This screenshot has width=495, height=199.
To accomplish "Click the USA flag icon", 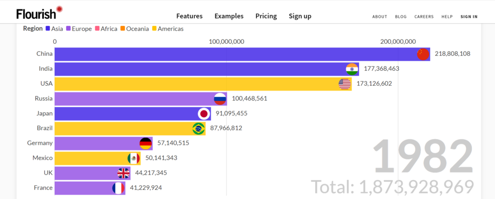I will 345,84.
